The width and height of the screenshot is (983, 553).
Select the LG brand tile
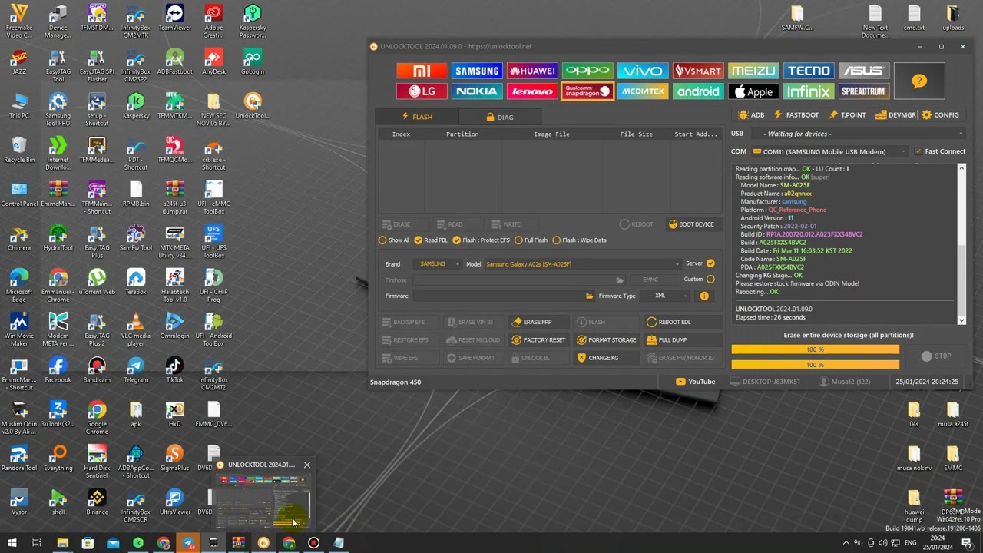click(422, 91)
